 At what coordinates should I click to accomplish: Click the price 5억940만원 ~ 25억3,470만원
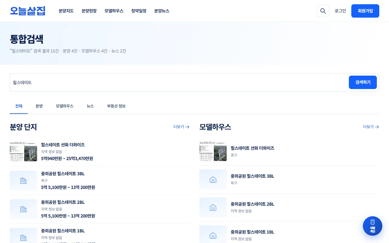click(67, 159)
